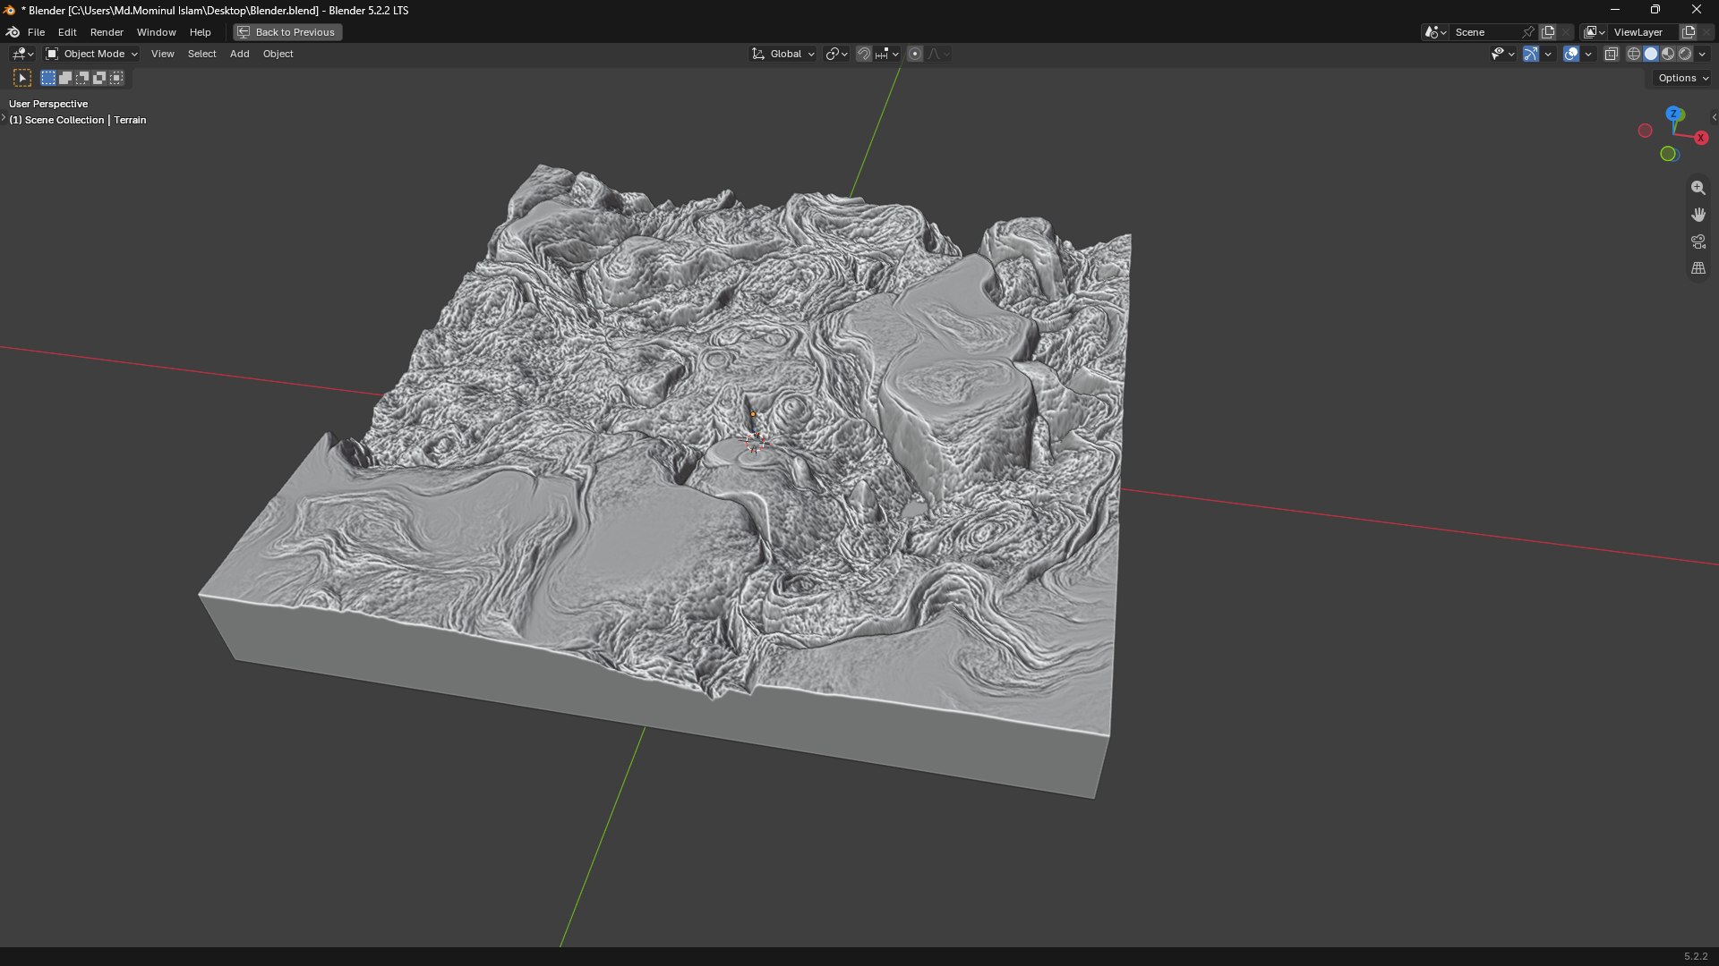The height and width of the screenshot is (966, 1719).
Task: Switch to material preview shading
Action: (x=1668, y=54)
